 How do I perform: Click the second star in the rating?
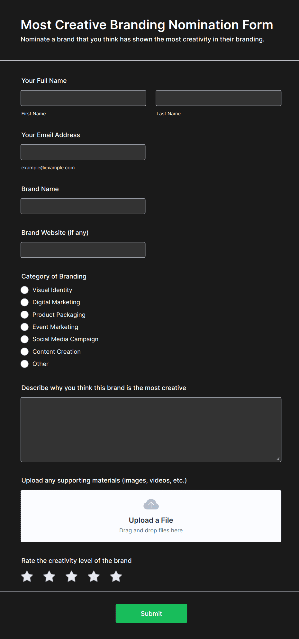pos(49,576)
